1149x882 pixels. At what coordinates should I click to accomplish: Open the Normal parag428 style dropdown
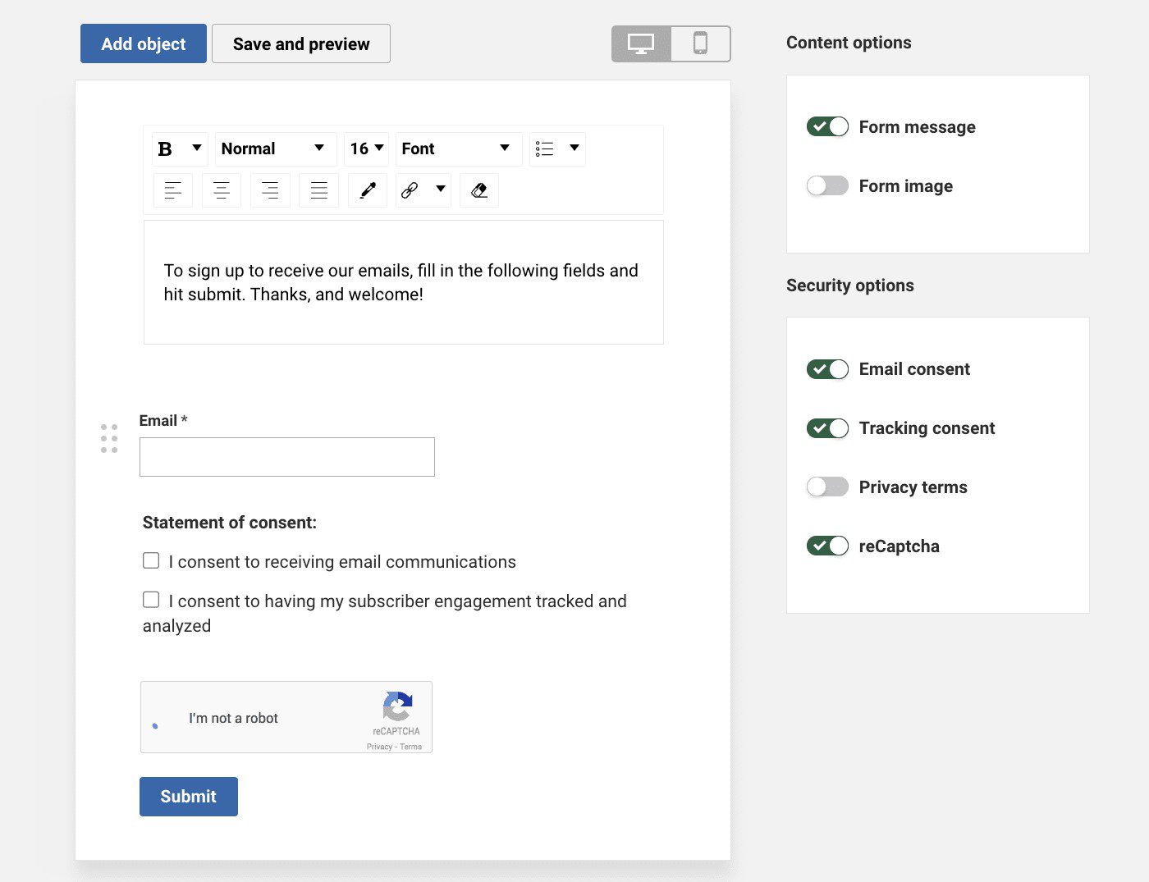275,149
